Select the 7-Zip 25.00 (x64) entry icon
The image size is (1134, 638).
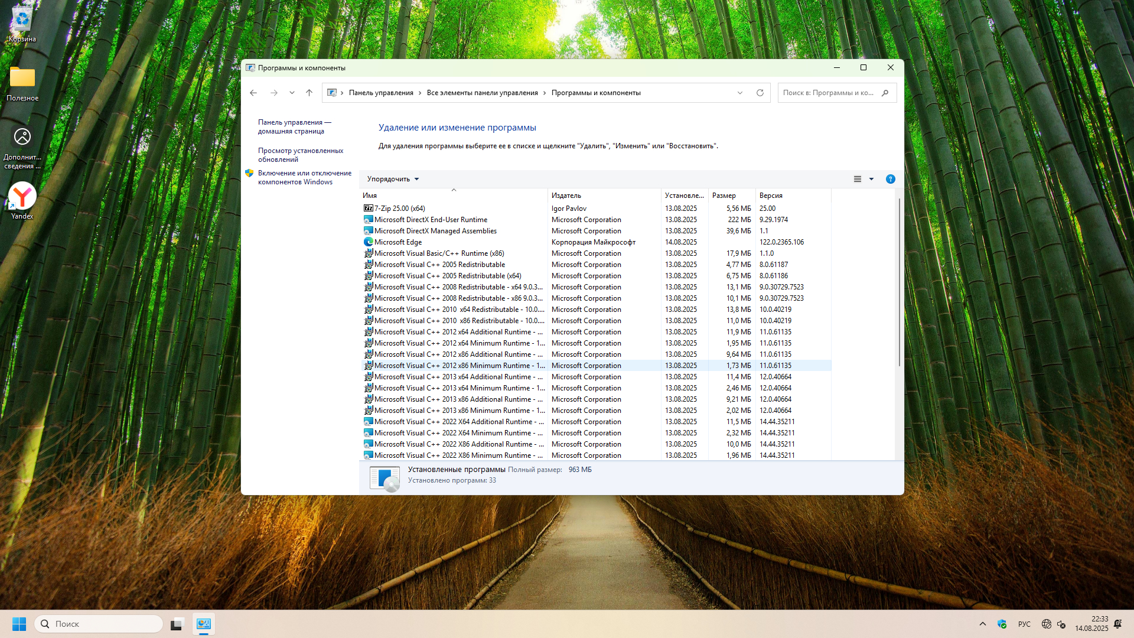(369, 208)
